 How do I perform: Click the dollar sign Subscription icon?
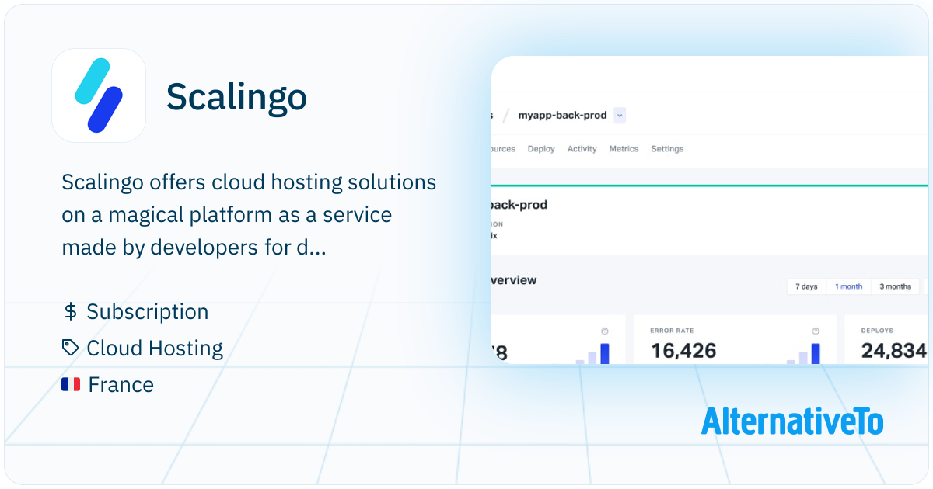70,312
